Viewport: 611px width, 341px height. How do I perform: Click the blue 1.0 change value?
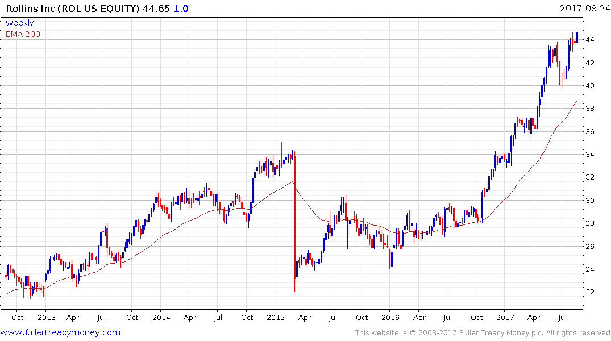pyautogui.click(x=181, y=9)
